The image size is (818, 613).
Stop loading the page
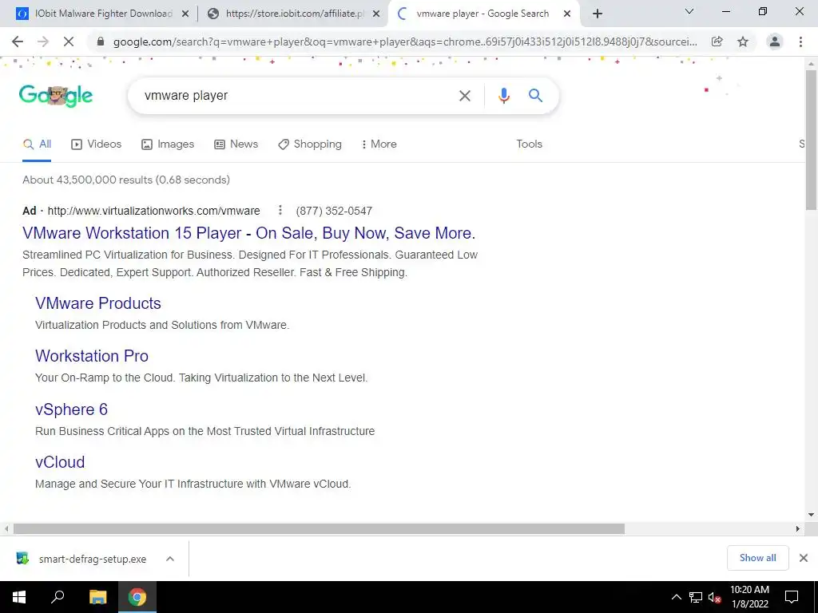[x=69, y=42]
